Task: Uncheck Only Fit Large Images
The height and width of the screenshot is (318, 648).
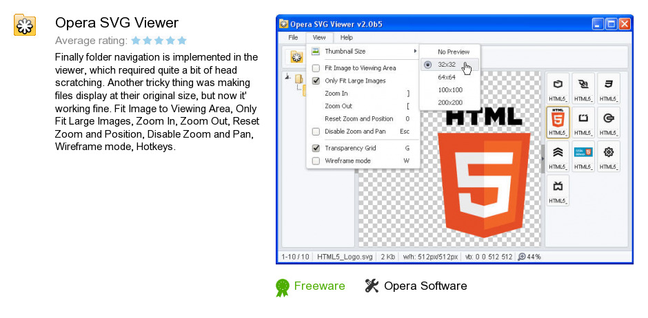Action: [316, 81]
